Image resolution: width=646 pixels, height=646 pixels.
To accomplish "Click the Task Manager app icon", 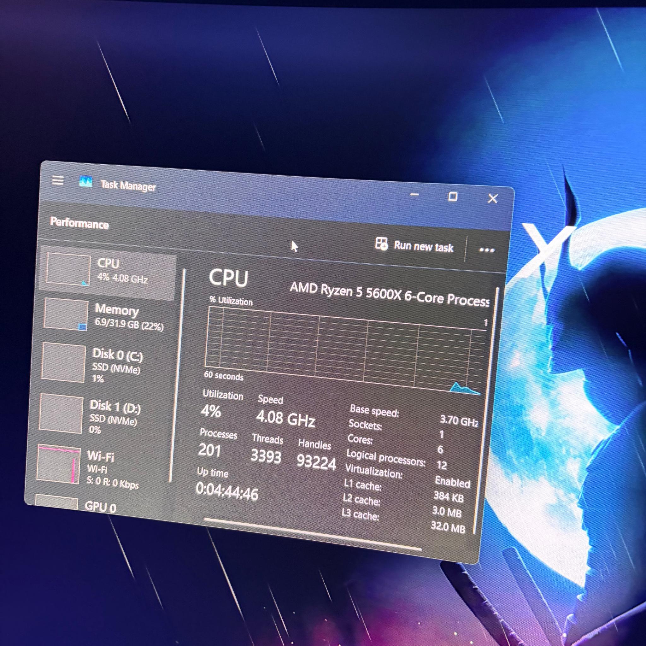I will (85, 182).
